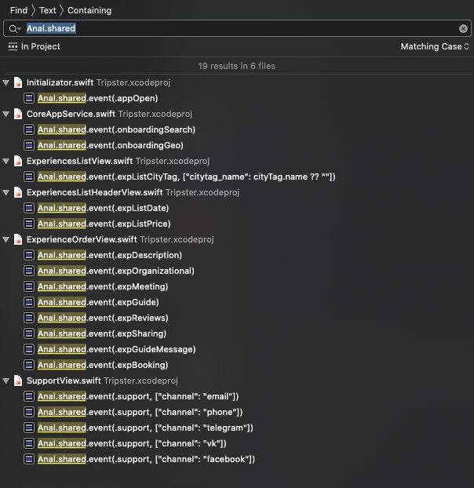Click the Swift file icon of SupportView.swift

click(x=18, y=381)
